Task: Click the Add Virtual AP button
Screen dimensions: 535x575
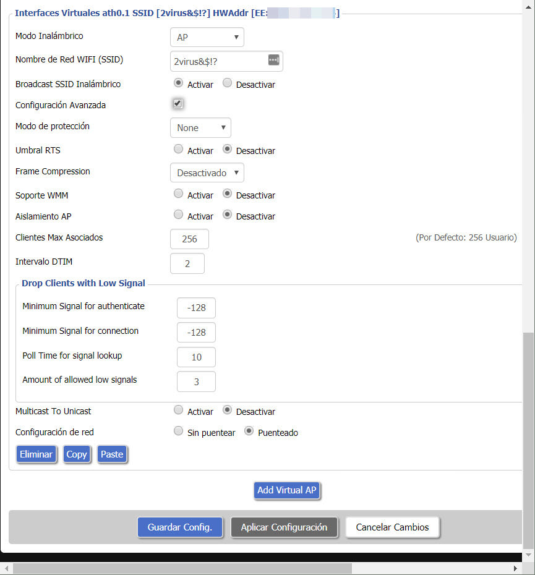Action: (x=287, y=490)
